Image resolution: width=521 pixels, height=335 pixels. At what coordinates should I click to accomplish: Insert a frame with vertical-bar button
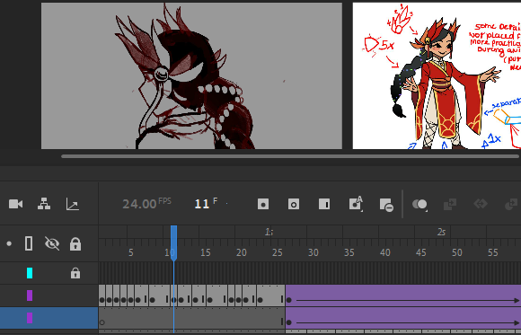(x=324, y=204)
